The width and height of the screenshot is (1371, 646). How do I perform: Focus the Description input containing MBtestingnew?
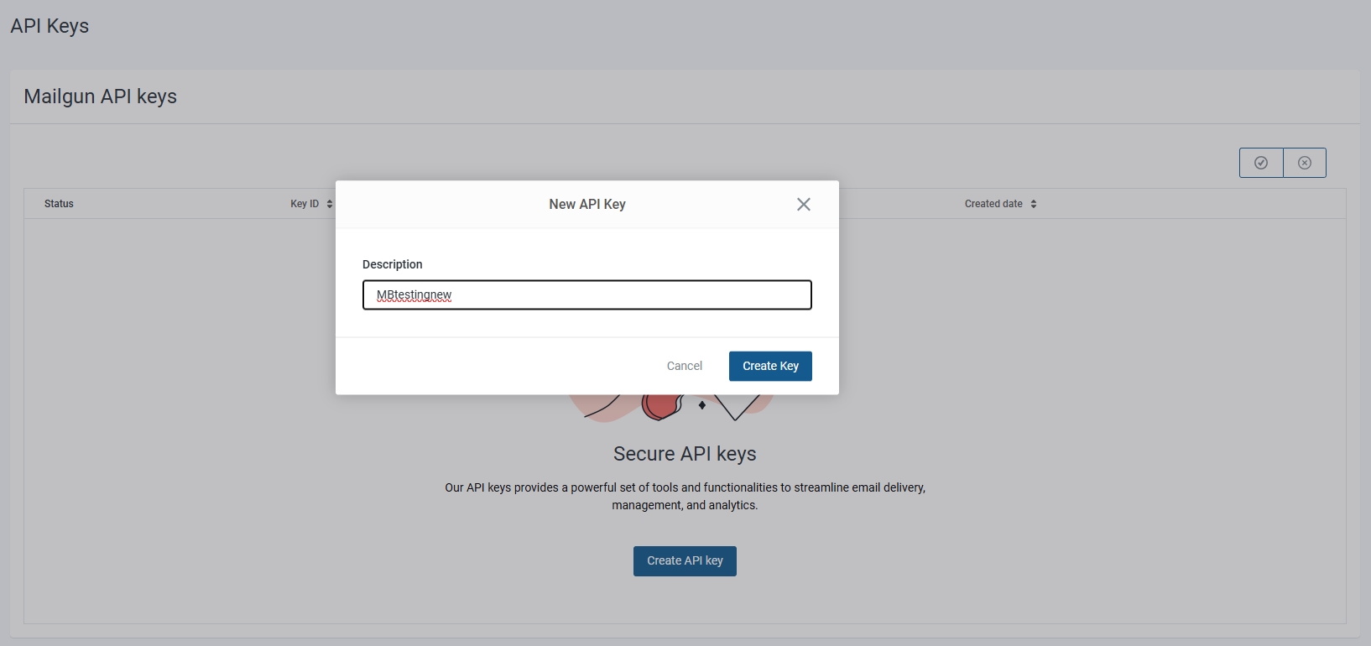pos(586,295)
